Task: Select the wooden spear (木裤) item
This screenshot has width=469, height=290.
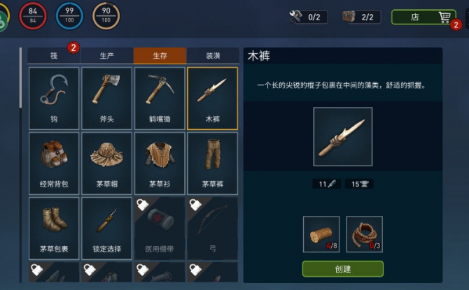Action: click(212, 99)
